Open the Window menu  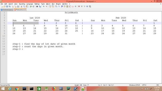click(65, 4)
